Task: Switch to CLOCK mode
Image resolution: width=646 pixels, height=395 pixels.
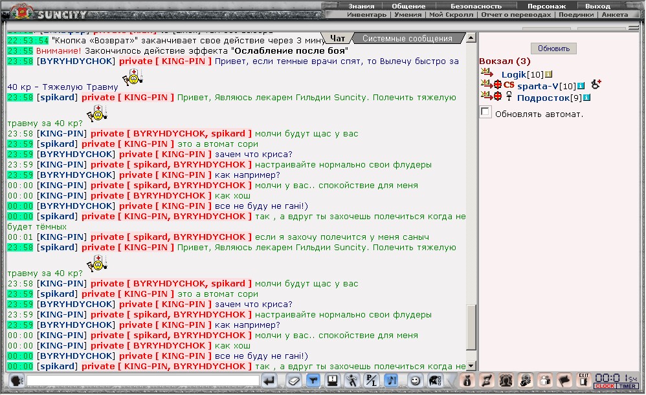Action: pos(605,386)
